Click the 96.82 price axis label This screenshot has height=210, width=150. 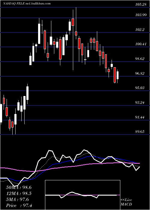coord(140,73)
